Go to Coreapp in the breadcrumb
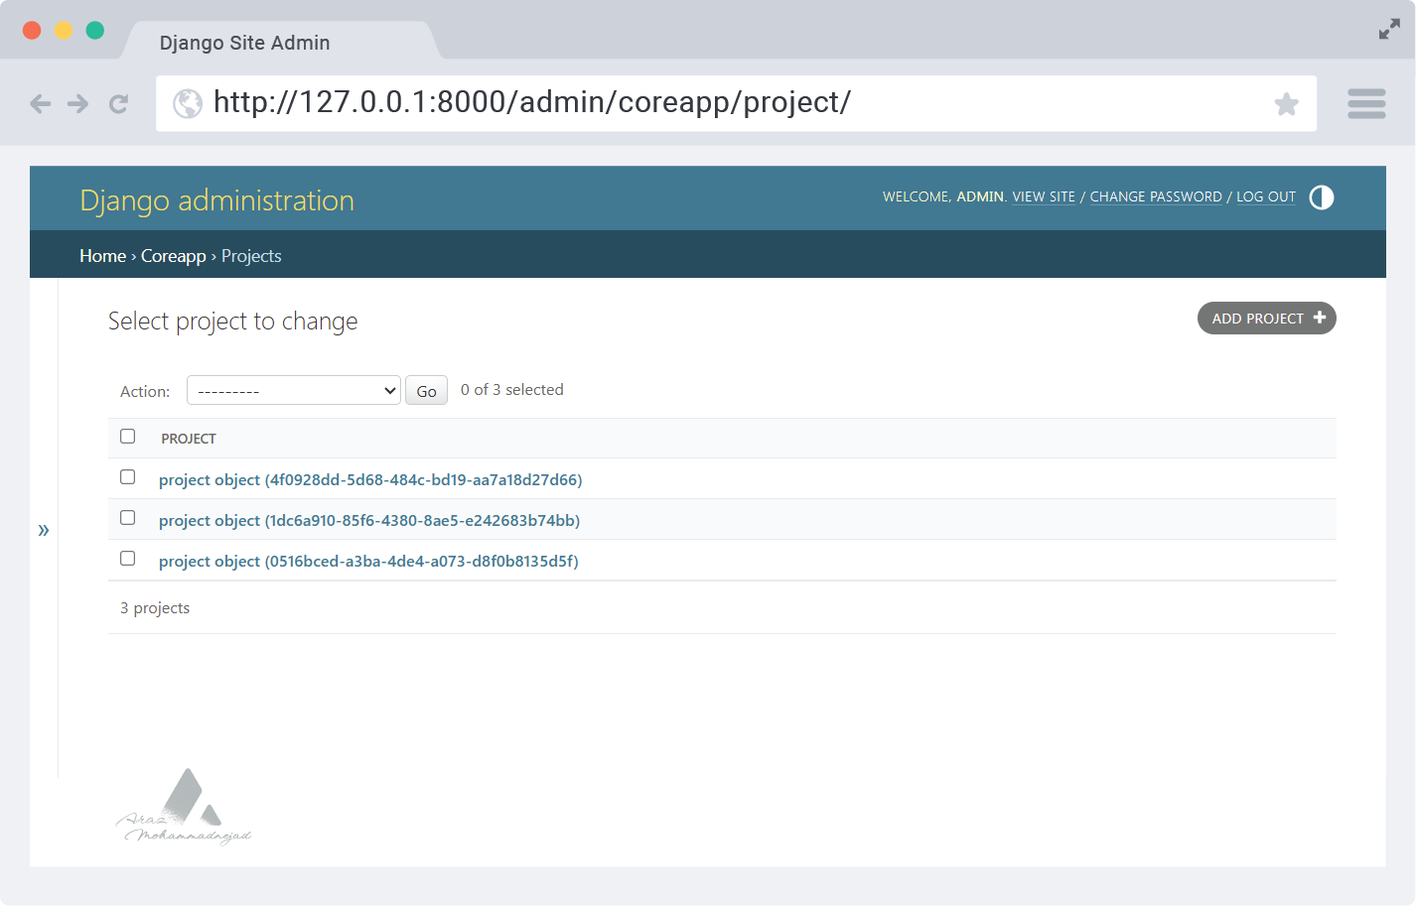Viewport: 1416px width, 906px height. coord(174,256)
